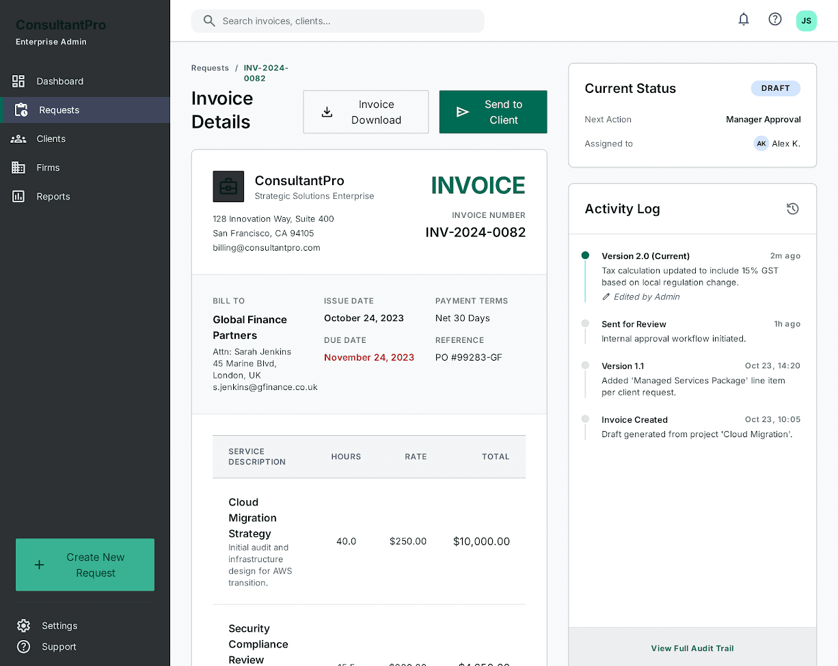Click the s.jenkins@gfinance.co.uk email

[265, 387]
